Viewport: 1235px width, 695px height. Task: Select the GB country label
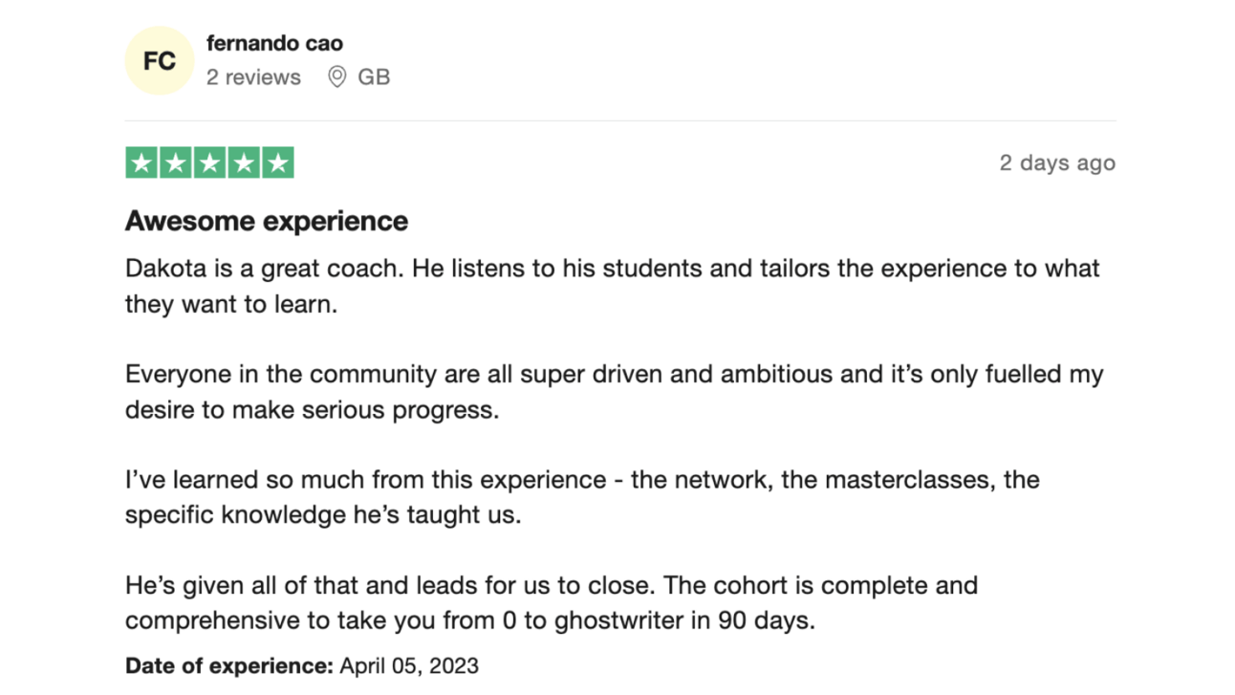[x=374, y=77]
